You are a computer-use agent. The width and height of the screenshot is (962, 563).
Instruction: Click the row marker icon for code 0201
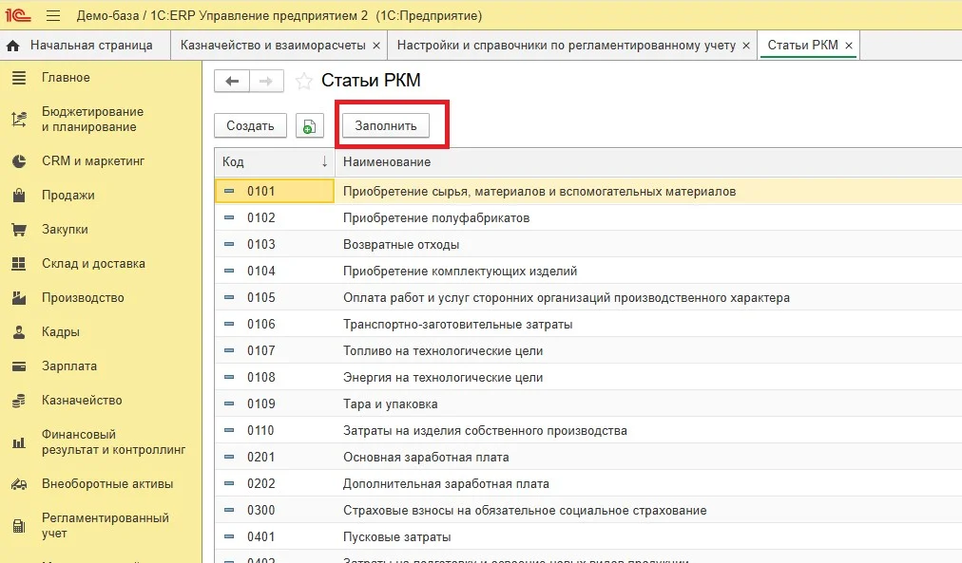point(229,457)
